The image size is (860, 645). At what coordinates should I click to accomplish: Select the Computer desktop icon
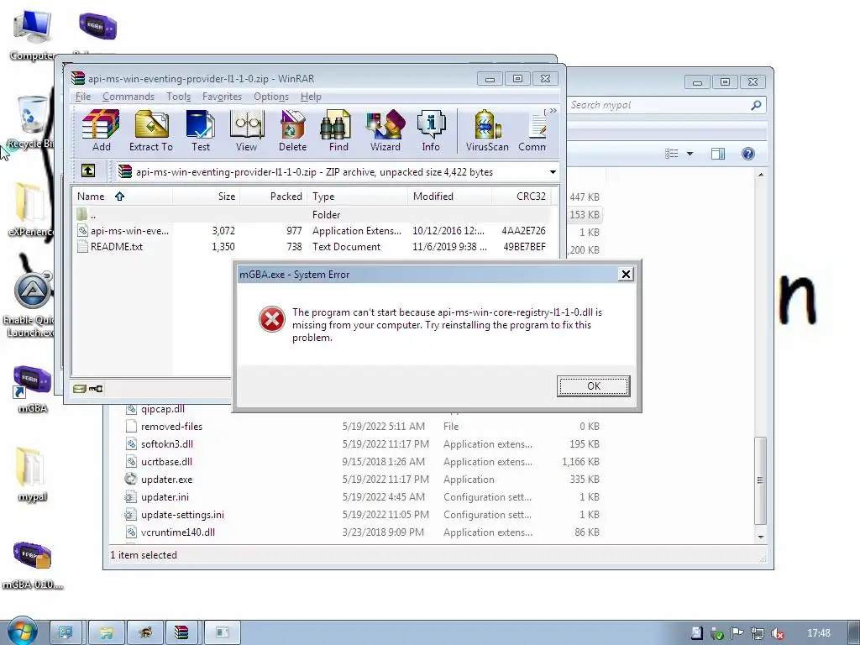click(32, 34)
